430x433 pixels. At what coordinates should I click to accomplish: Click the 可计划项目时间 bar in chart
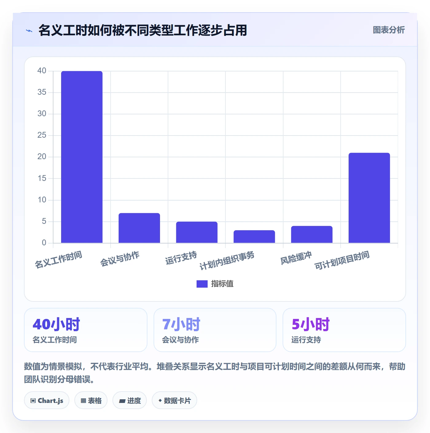369,198
